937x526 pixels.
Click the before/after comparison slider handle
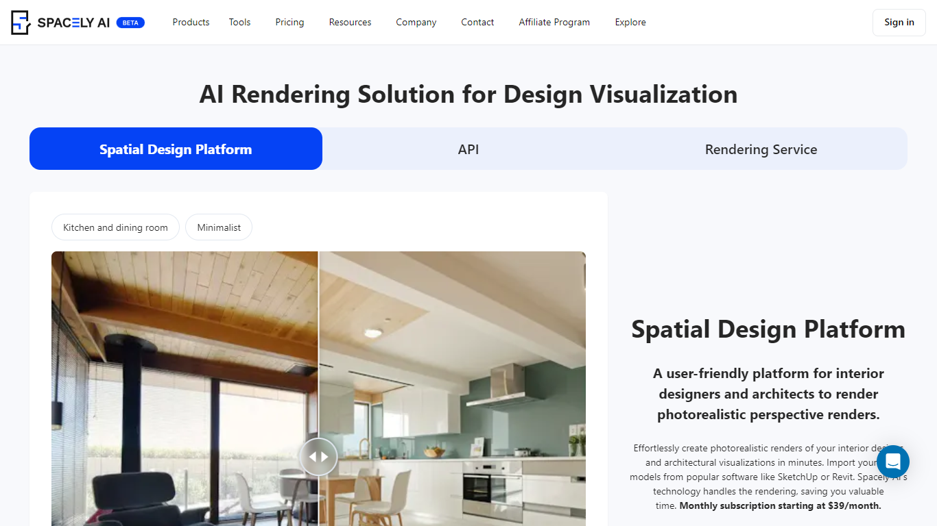[x=318, y=456]
